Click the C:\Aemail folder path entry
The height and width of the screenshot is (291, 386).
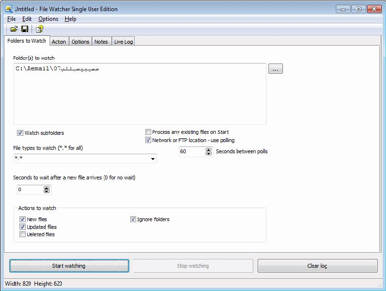coord(57,68)
